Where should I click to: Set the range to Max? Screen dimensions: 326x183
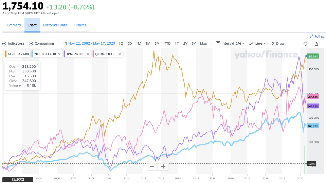pyautogui.click(x=203, y=43)
